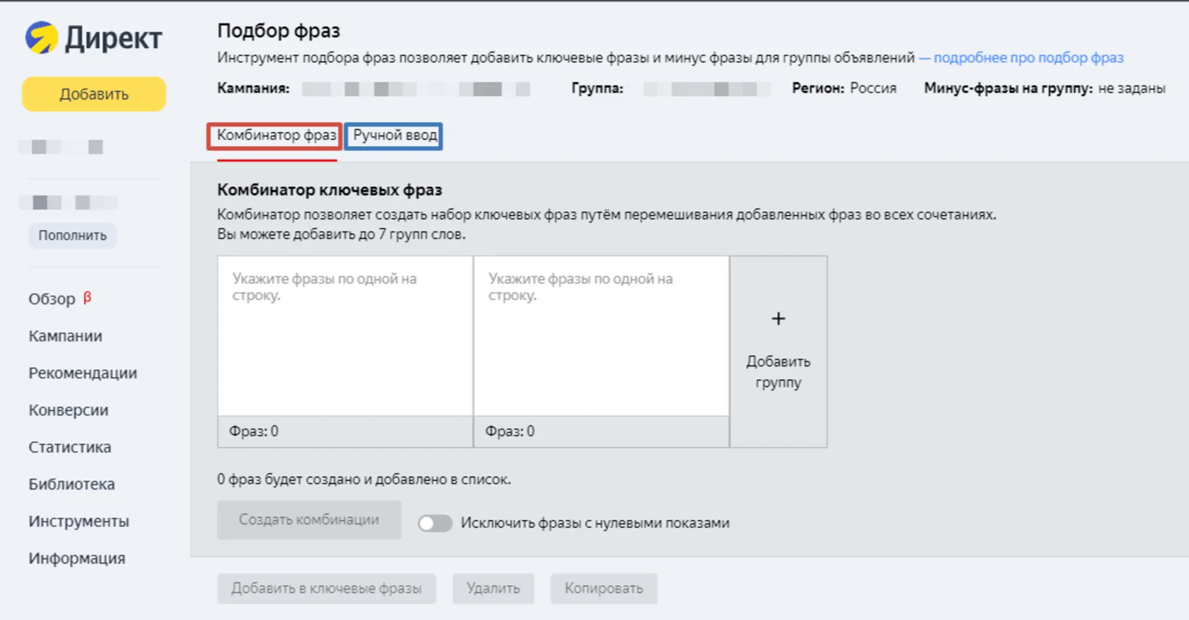This screenshot has height=620, width=1189.
Task: Switch to Комбинатор фраз tab
Action: coord(276,135)
